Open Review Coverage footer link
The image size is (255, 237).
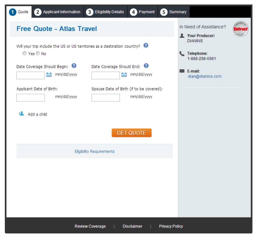click(90, 226)
